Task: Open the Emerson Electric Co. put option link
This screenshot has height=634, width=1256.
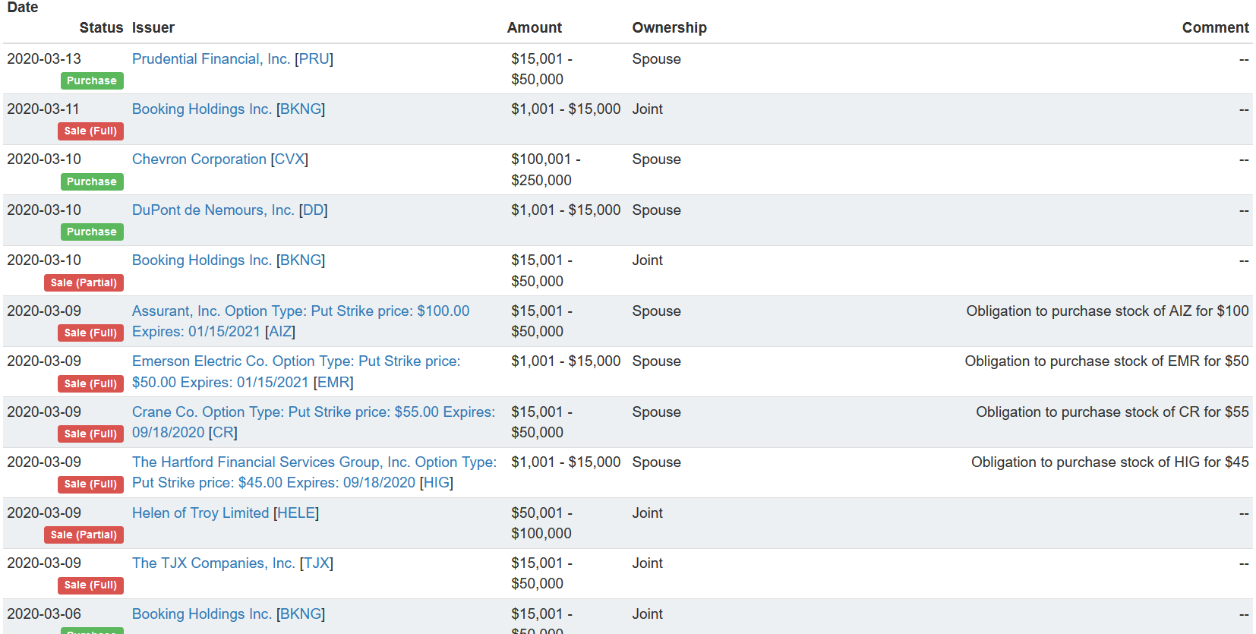Action: [x=296, y=372]
